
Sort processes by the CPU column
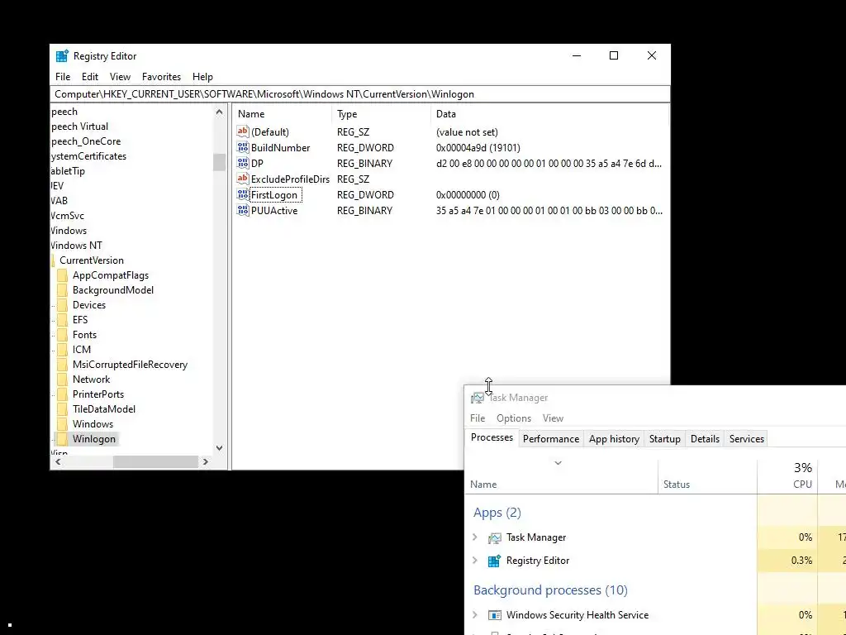tap(787, 476)
